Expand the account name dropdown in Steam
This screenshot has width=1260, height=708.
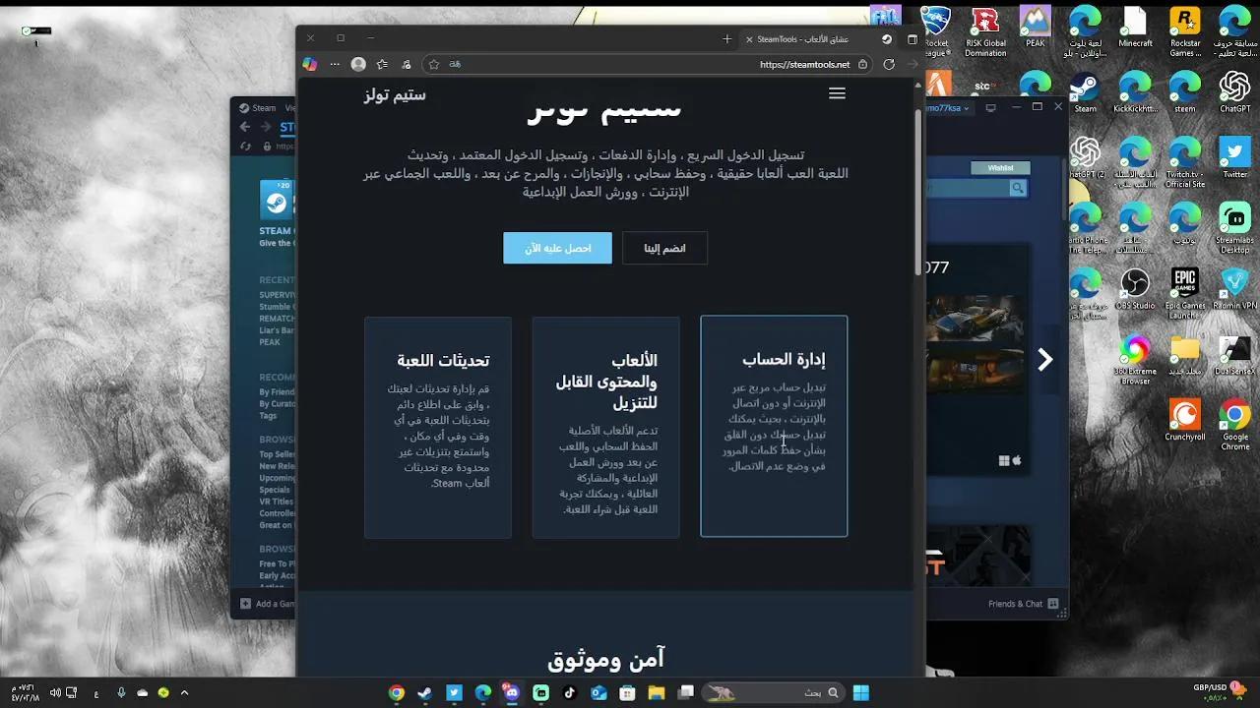click(969, 108)
